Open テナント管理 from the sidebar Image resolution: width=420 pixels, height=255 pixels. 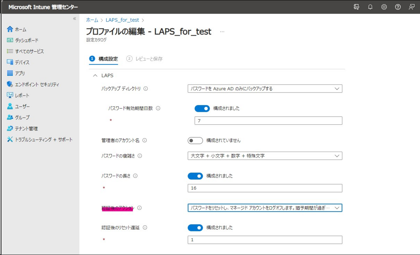tap(26, 129)
